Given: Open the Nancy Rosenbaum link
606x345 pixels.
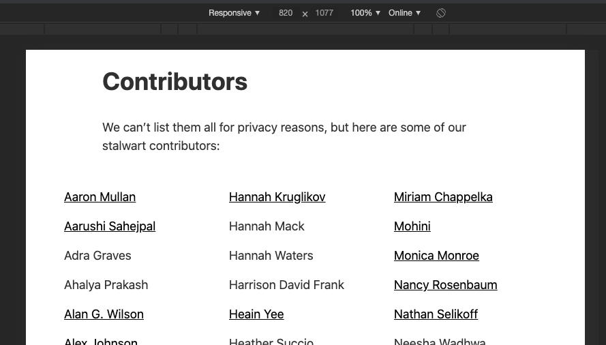Looking at the screenshot, I should (x=446, y=285).
